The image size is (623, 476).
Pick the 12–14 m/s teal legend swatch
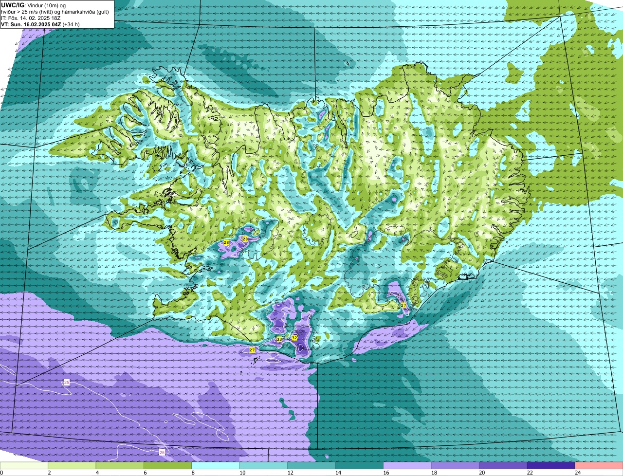tap(311, 466)
